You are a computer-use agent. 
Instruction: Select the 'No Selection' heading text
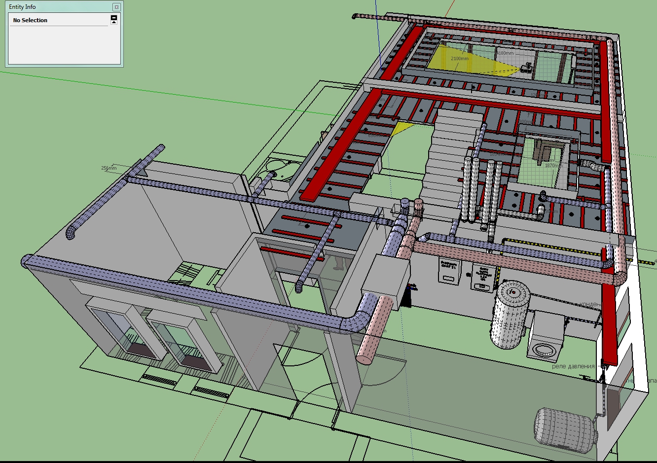(30, 20)
